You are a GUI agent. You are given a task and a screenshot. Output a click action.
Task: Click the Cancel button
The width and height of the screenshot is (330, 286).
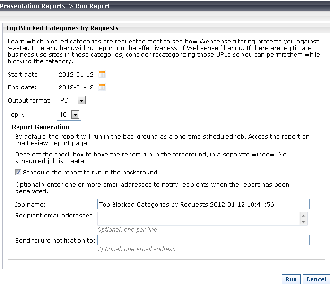click(x=316, y=279)
